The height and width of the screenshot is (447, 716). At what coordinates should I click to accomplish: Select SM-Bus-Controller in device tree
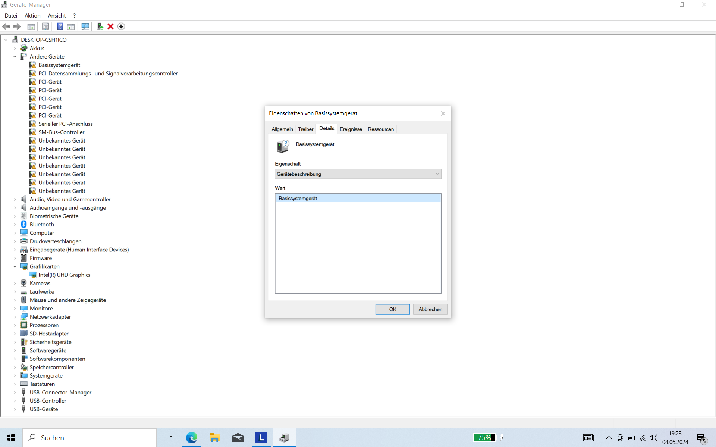click(x=62, y=132)
